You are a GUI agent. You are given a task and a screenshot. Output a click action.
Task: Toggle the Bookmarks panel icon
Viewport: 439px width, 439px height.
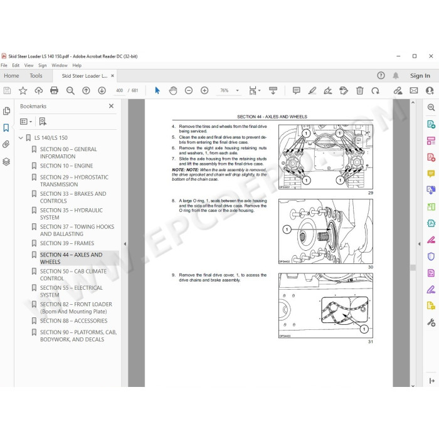coord(6,128)
